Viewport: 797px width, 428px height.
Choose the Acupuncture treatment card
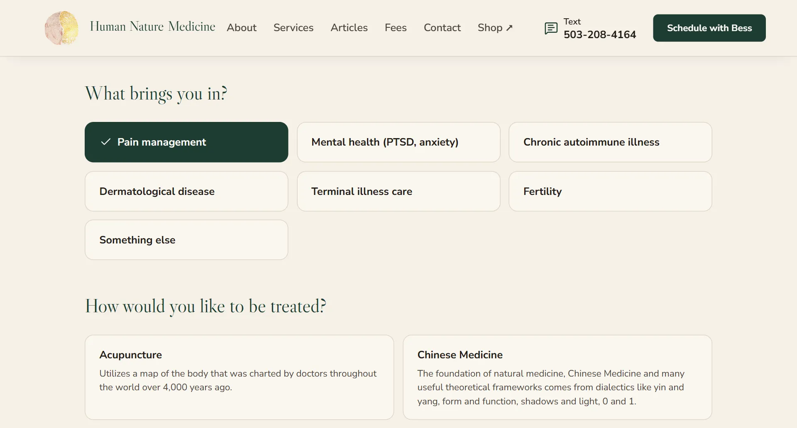click(x=239, y=377)
